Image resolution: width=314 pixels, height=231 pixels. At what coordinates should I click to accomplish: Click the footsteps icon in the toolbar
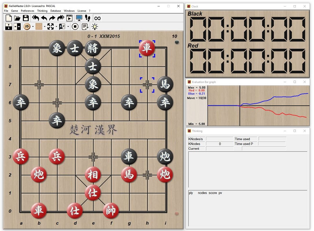87,18
